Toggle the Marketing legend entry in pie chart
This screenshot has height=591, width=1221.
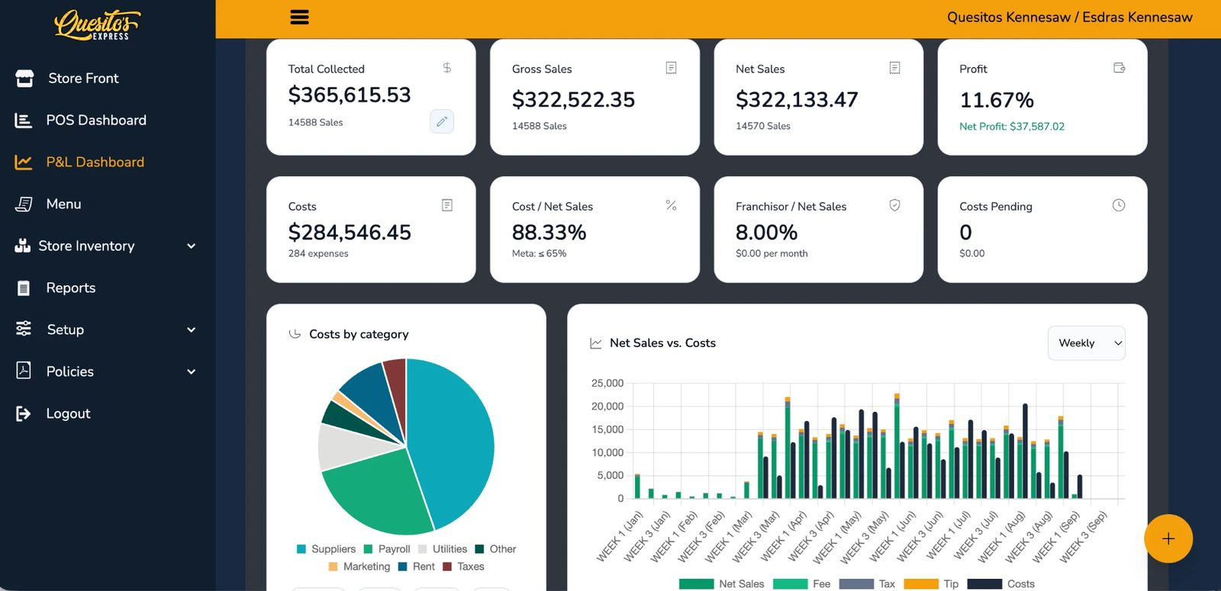pos(359,567)
